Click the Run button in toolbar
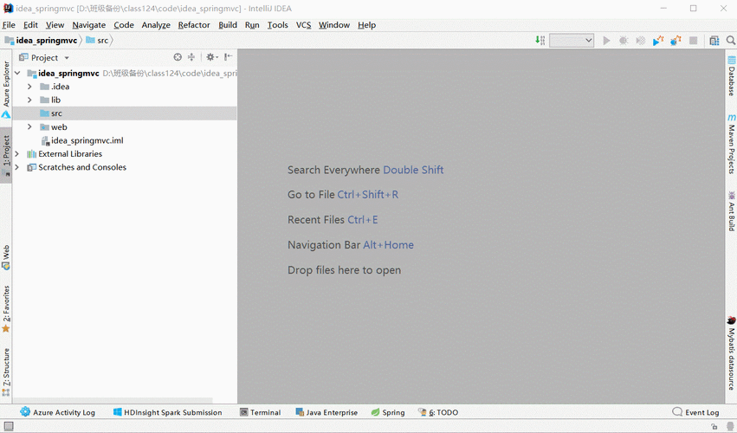This screenshot has width=737, height=433. click(x=606, y=41)
